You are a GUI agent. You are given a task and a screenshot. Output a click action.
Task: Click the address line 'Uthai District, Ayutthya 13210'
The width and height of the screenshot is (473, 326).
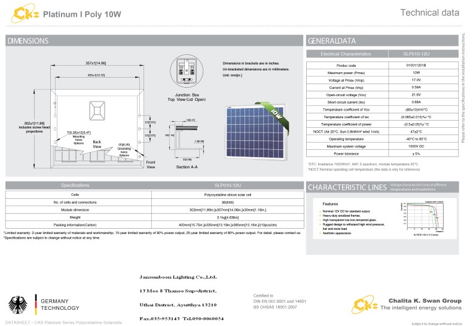(178, 305)
